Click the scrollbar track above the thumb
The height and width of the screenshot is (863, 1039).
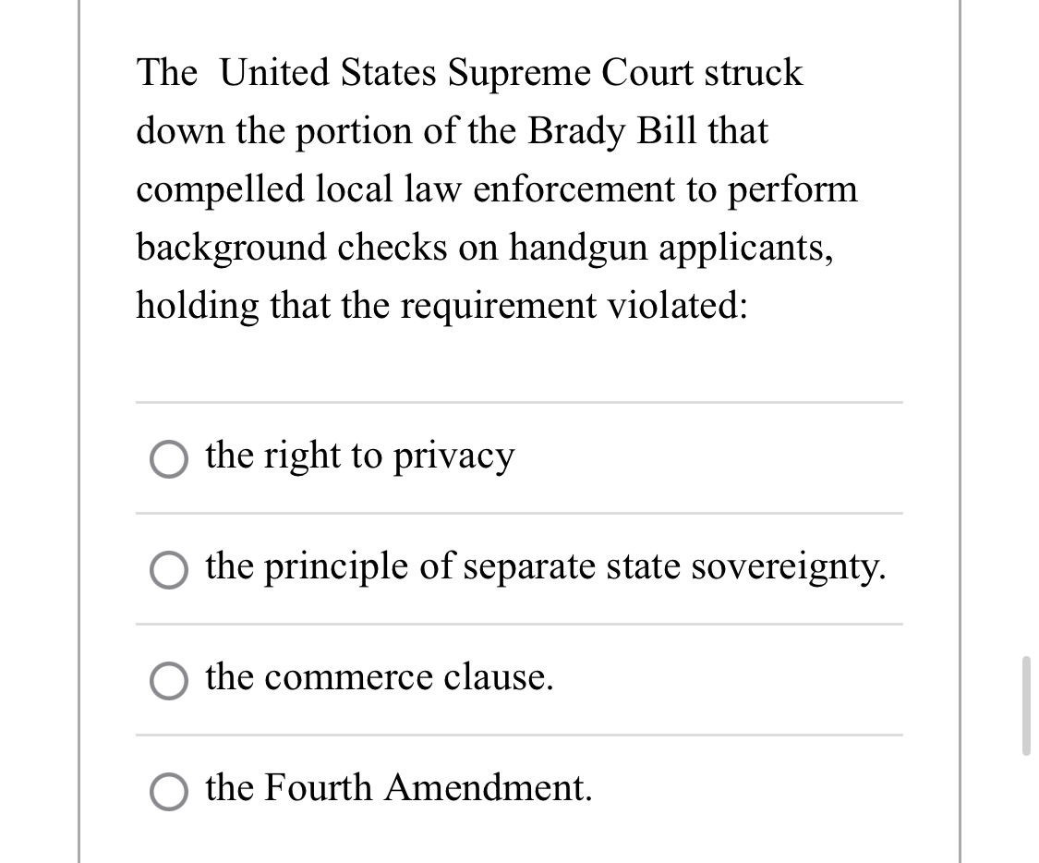pos(1026,332)
